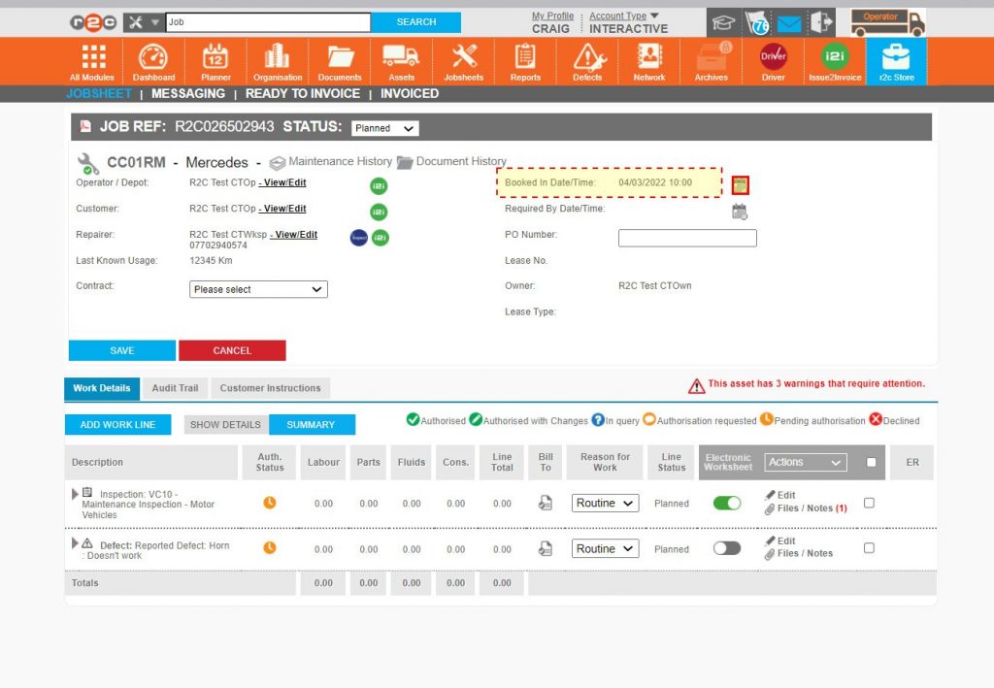Open Reason for Work dropdown on Inspection line
This screenshot has height=688, width=994.
point(605,503)
